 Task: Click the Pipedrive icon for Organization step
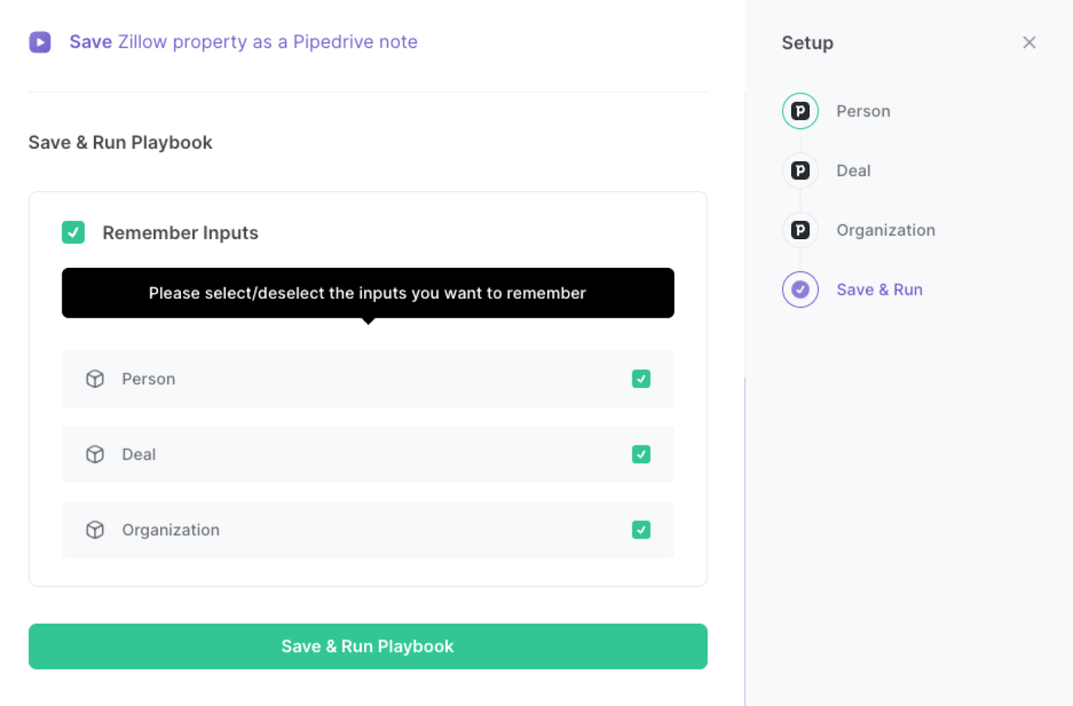point(800,230)
